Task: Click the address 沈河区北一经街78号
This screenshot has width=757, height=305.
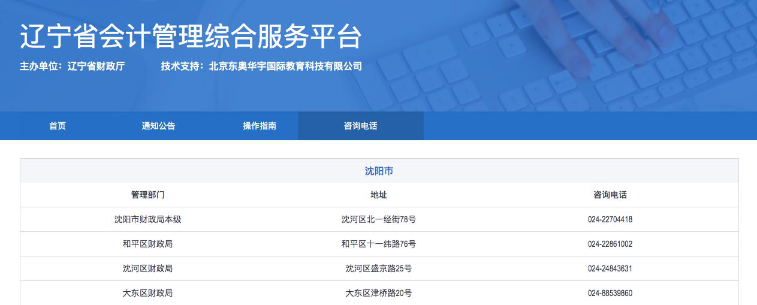Action: [x=379, y=219]
